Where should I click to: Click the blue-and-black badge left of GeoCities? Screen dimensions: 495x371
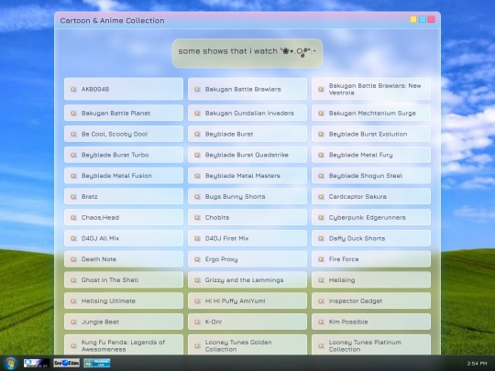coord(37,363)
